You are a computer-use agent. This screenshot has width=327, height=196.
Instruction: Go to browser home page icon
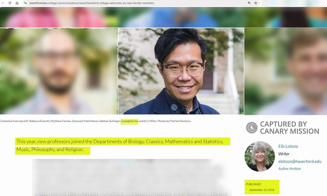tap(17, 3)
